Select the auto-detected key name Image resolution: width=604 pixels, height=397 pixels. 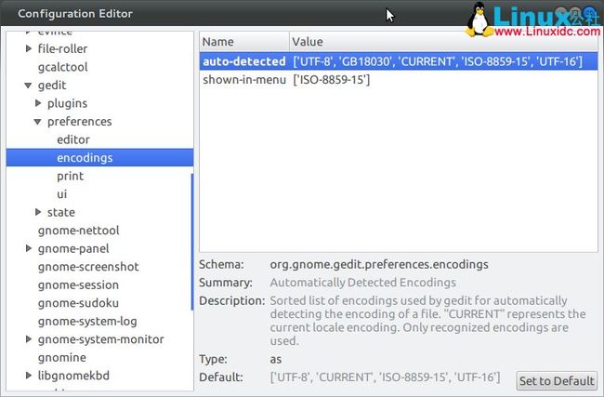[244, 61]
